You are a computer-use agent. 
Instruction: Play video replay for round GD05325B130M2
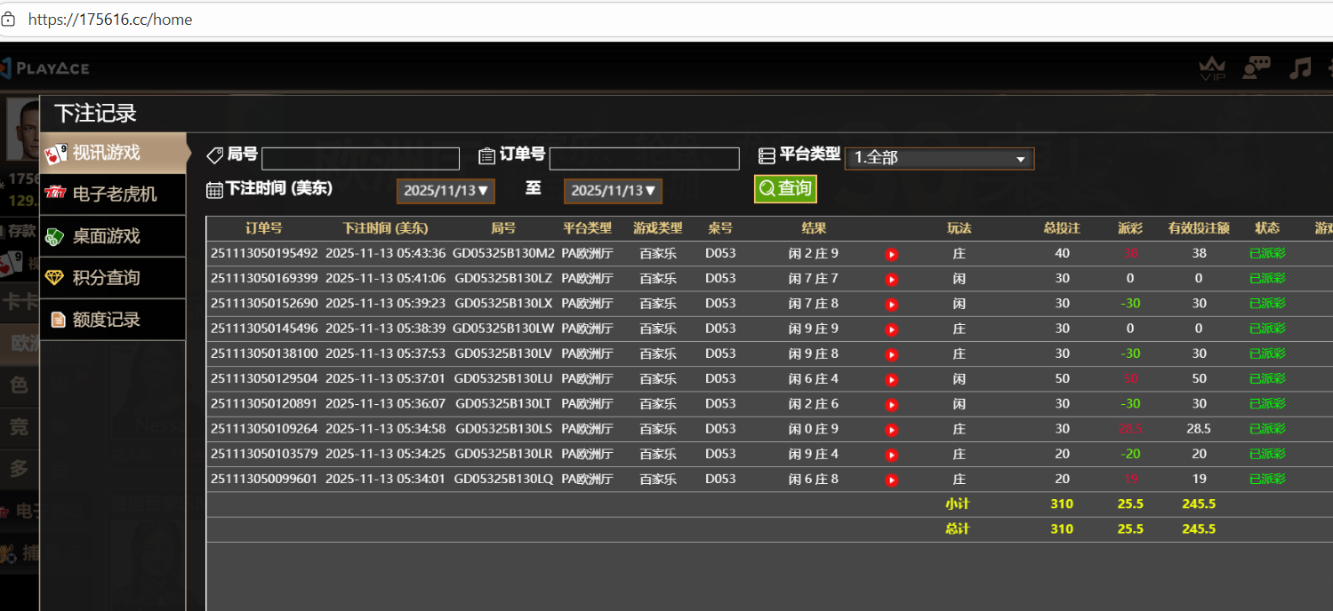point(892,254)
